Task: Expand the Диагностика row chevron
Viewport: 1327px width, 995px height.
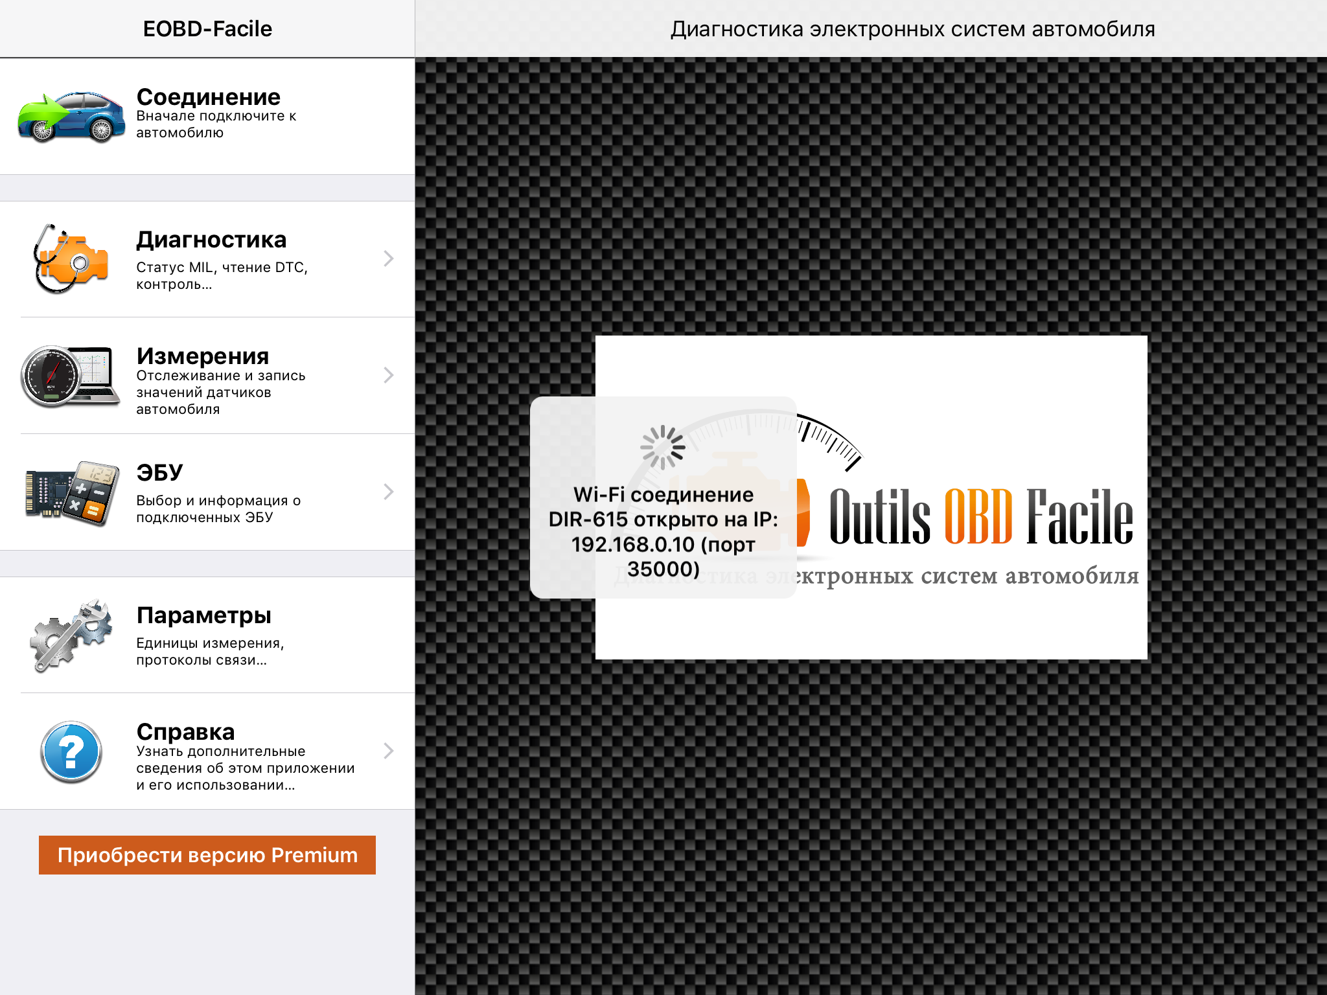Action: pos(388,258)
